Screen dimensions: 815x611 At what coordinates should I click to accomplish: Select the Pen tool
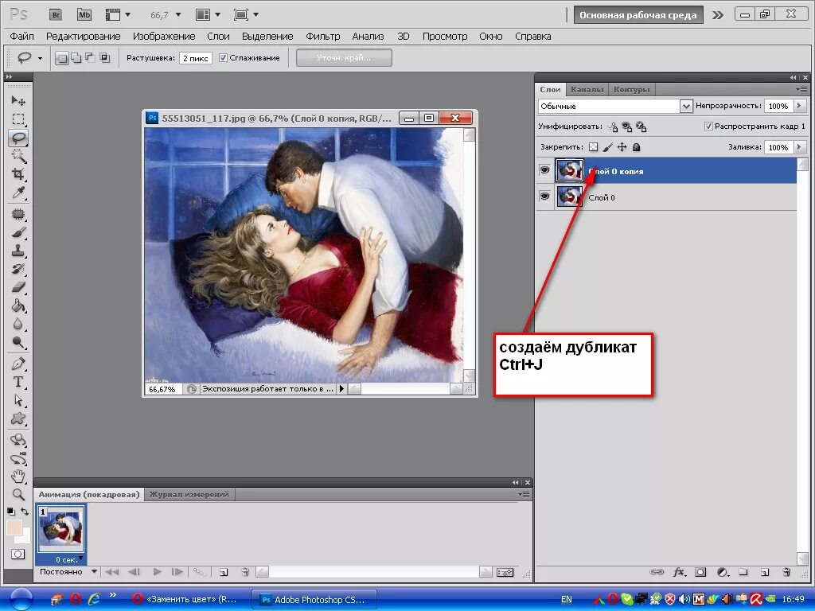click(x=18, y=364)
